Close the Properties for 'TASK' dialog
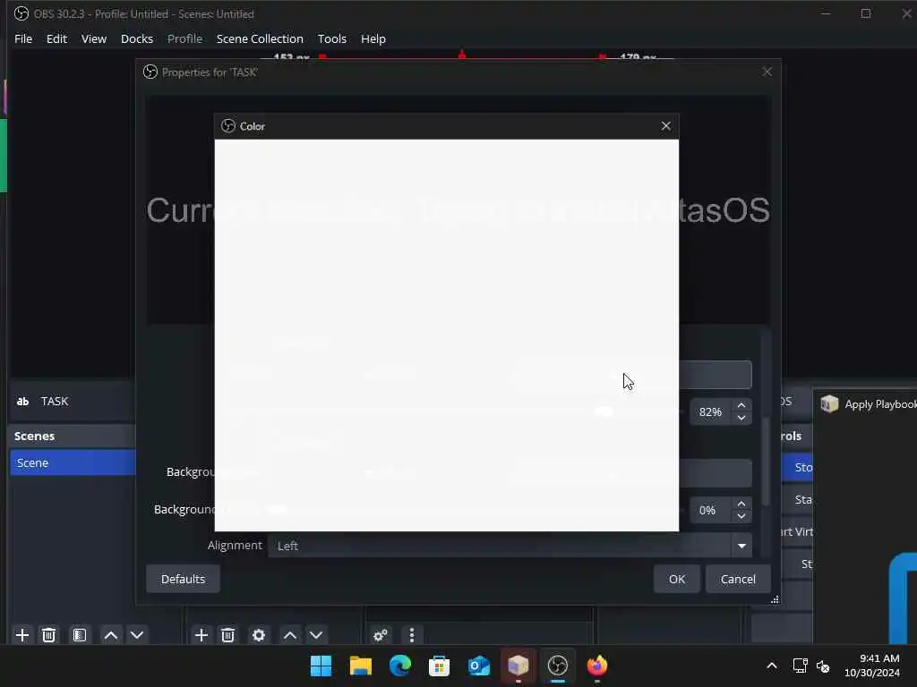917x687 pixels. coord(767,72)
